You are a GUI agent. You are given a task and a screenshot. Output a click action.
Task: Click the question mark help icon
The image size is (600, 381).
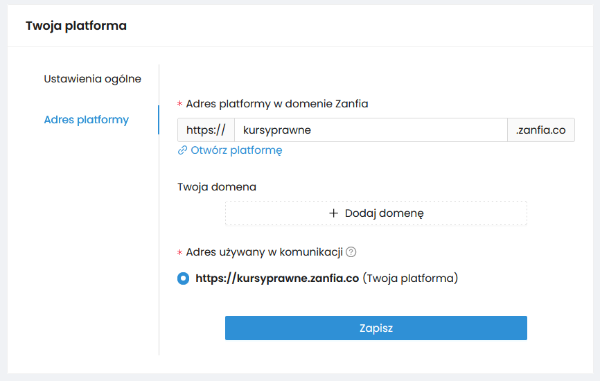click(x=351, y=252)
